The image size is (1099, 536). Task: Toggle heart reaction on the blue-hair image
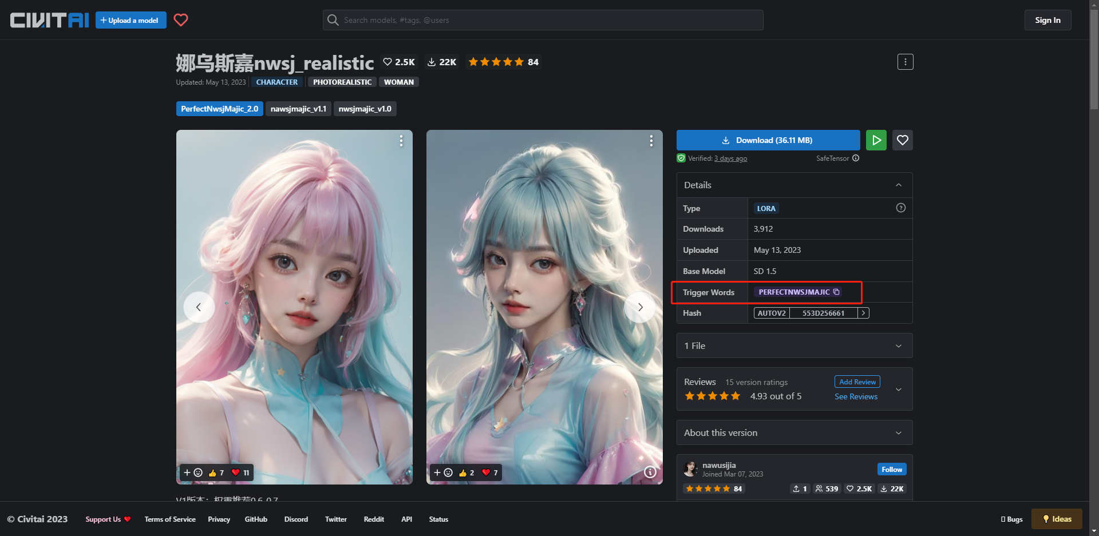click(489, 473)
